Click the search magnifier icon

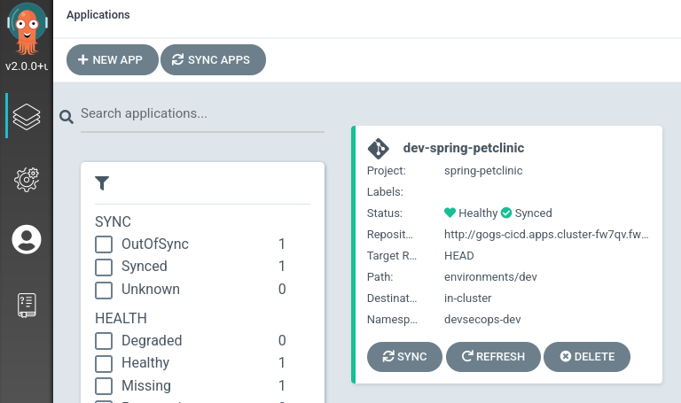(x=66, y=117)
